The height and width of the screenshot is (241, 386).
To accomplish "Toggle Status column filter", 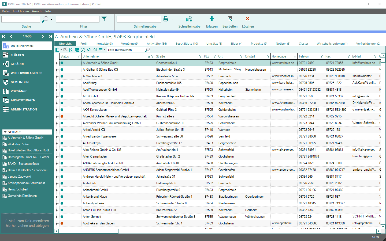I will pyautogui.click(x=79, y=56).
